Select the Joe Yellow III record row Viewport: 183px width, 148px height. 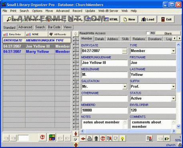37,47
